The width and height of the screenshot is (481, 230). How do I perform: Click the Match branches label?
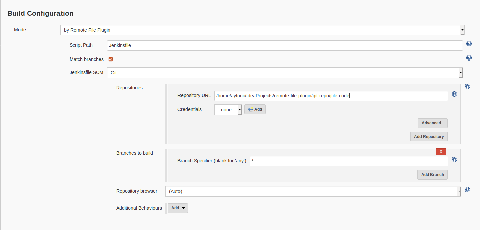pyautogui.click(x=87, y=59)
